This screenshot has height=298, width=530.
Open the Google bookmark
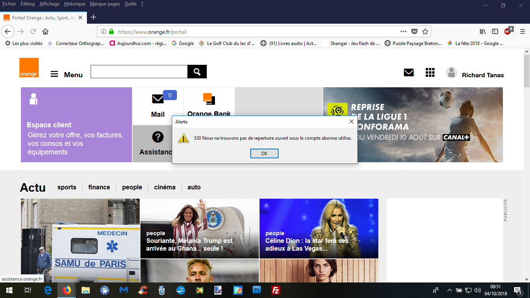(x=182, y=43)
